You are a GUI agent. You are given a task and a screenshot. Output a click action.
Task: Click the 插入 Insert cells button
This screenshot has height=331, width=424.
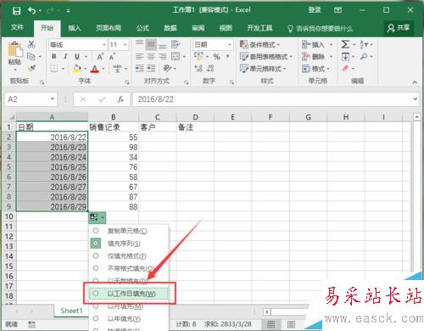tap(317, 44)
